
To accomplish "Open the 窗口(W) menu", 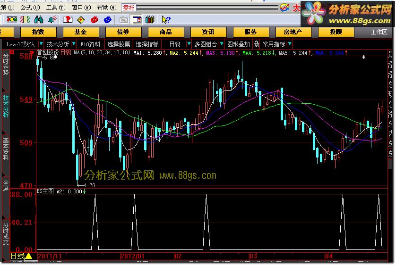I will 81,8.
